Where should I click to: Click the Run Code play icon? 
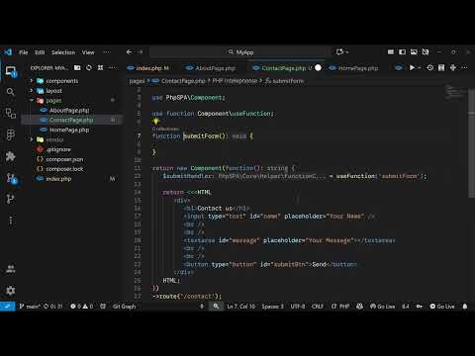412,67
